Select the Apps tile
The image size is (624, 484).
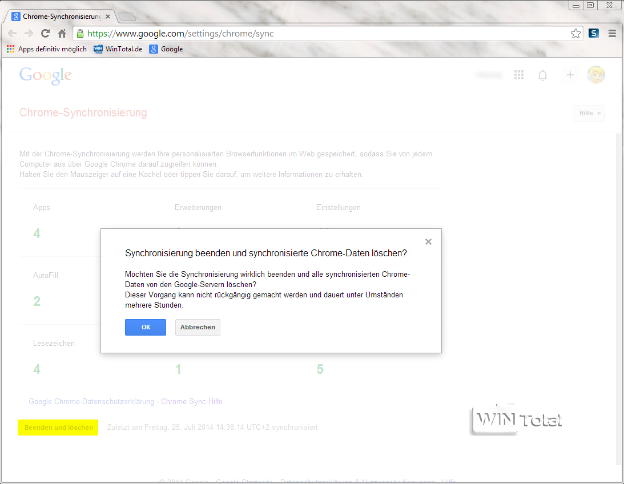(41, 208)
